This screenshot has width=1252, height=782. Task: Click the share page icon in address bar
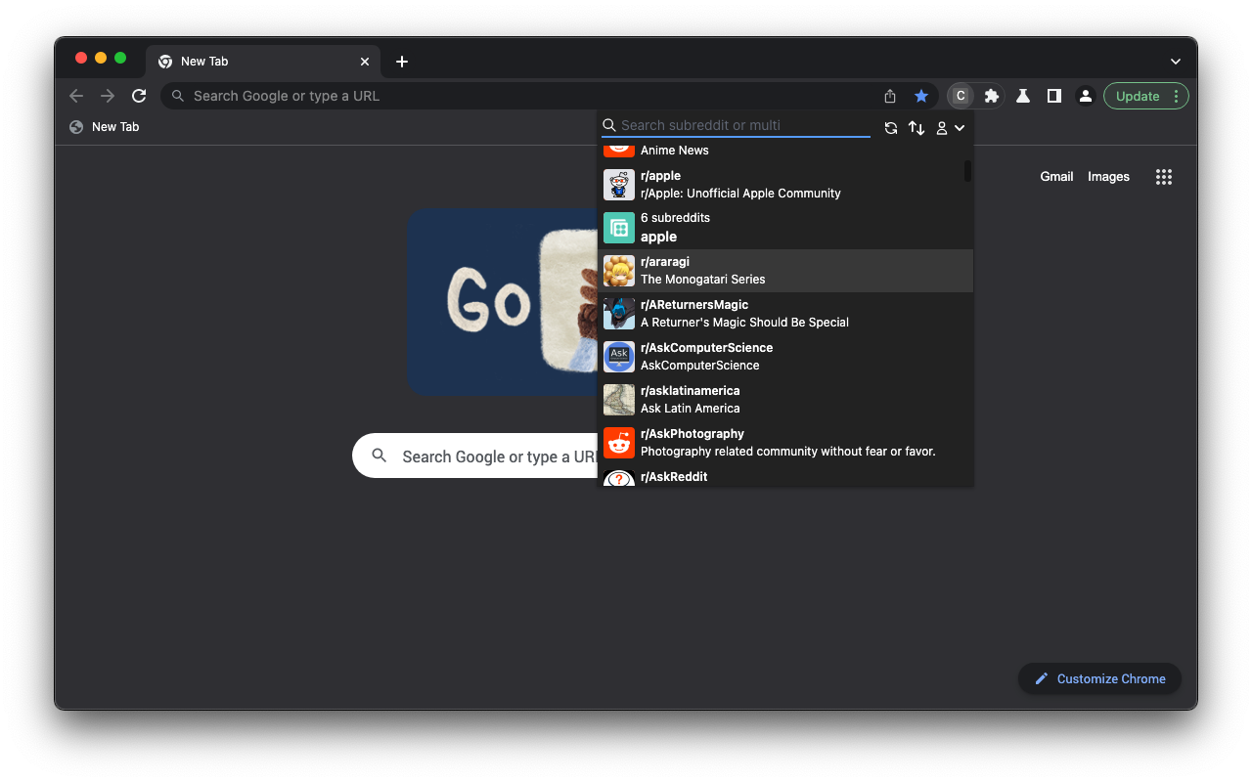pos(890,96)
